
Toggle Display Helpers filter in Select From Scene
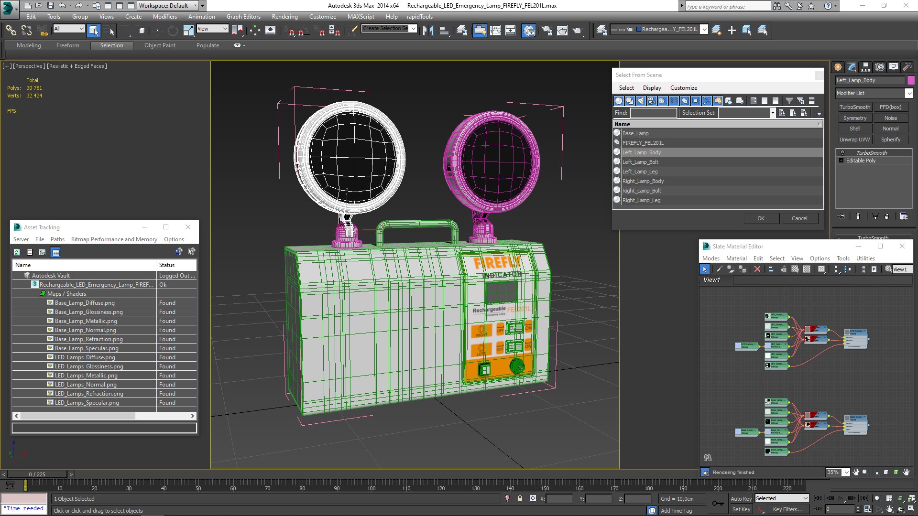663,101
